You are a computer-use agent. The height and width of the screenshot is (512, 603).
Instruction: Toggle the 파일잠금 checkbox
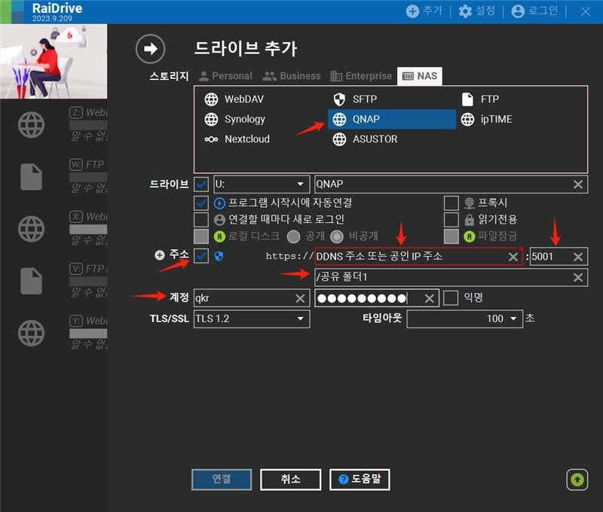[451, 236]
